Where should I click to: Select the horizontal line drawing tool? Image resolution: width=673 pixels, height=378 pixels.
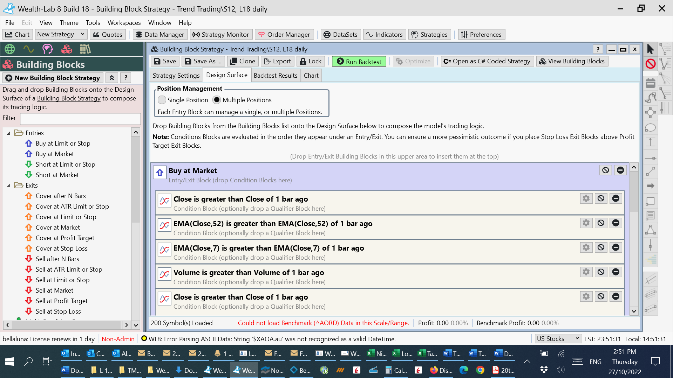point(651,158)
